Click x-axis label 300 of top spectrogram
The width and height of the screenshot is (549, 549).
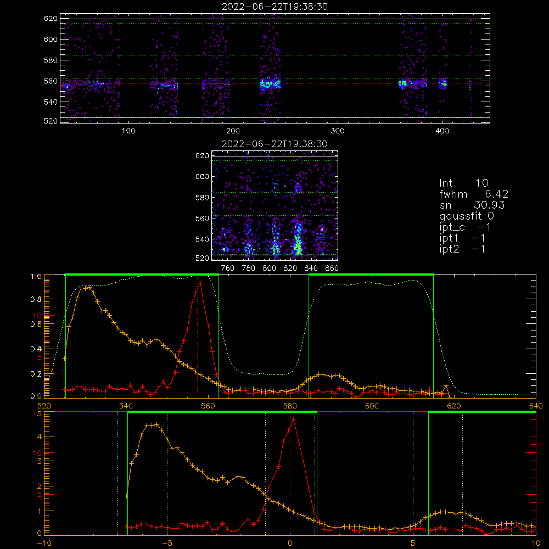tap(338, 131)
